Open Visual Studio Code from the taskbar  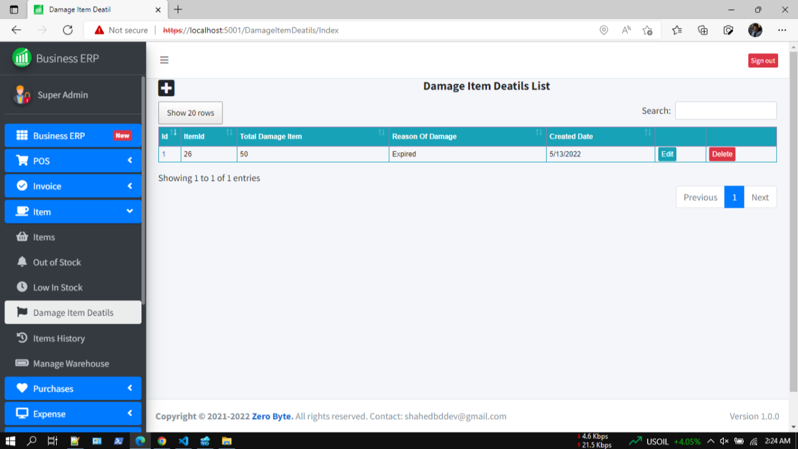click(183, 441)
